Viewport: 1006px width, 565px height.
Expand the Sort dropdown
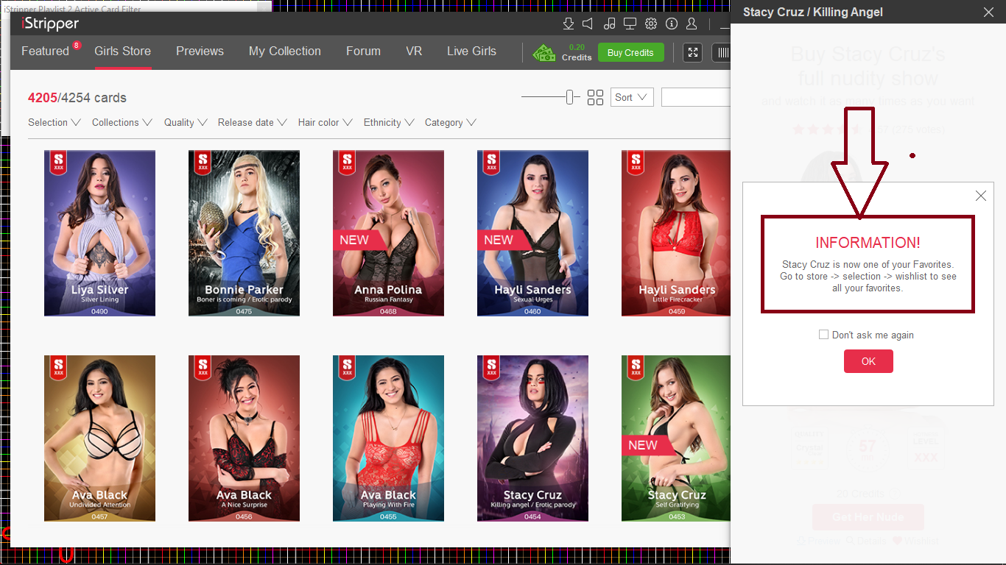point(631,97)
